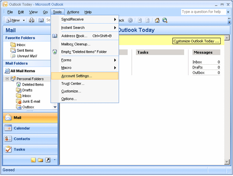Click the Forward navigation arrow icon
233x176 pixels.
coord(130,20)
